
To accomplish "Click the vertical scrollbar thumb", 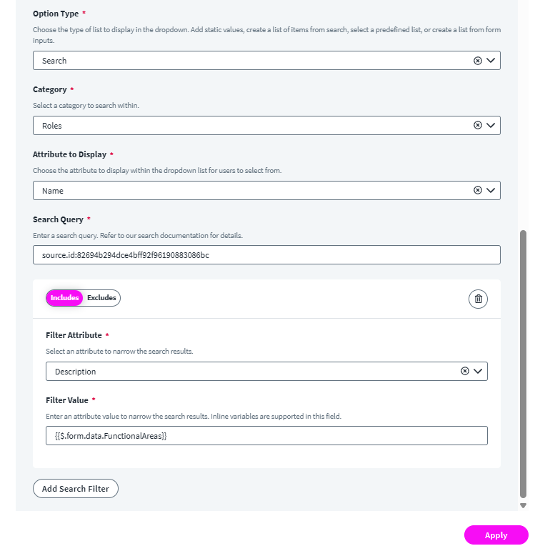I will point(523,363).
